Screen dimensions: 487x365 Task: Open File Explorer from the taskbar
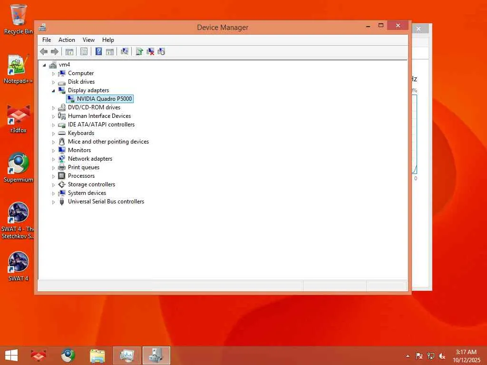click(x=97, y=355)
